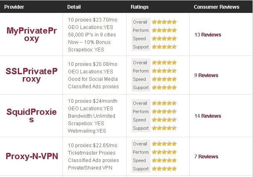Click the Ratings column header

pyautogui.click(x=139, y=7)
